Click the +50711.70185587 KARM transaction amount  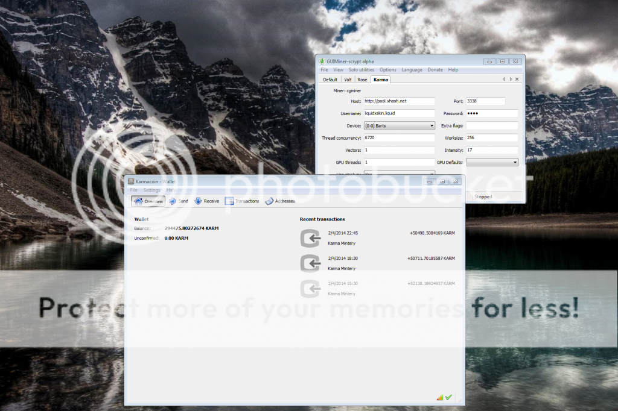coord(431,259)
